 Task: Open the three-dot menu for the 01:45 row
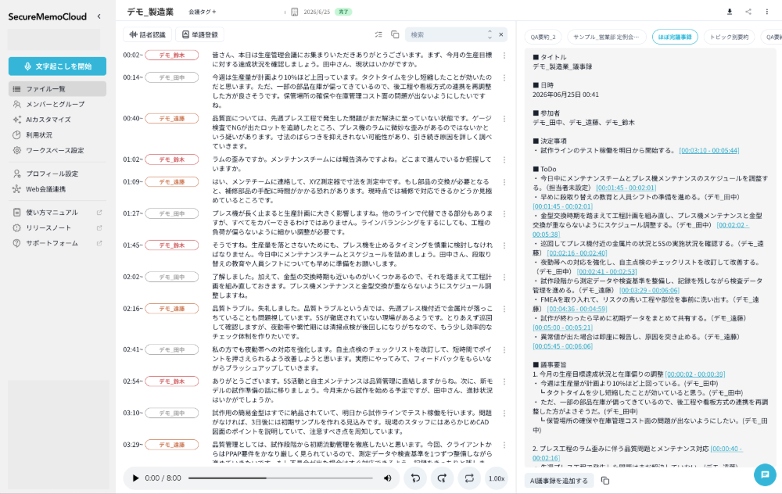pyautogui.click(x=504, y=245)
